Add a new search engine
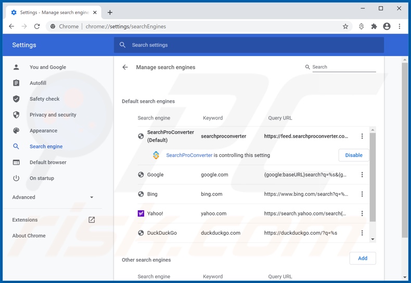 [363, 258]
